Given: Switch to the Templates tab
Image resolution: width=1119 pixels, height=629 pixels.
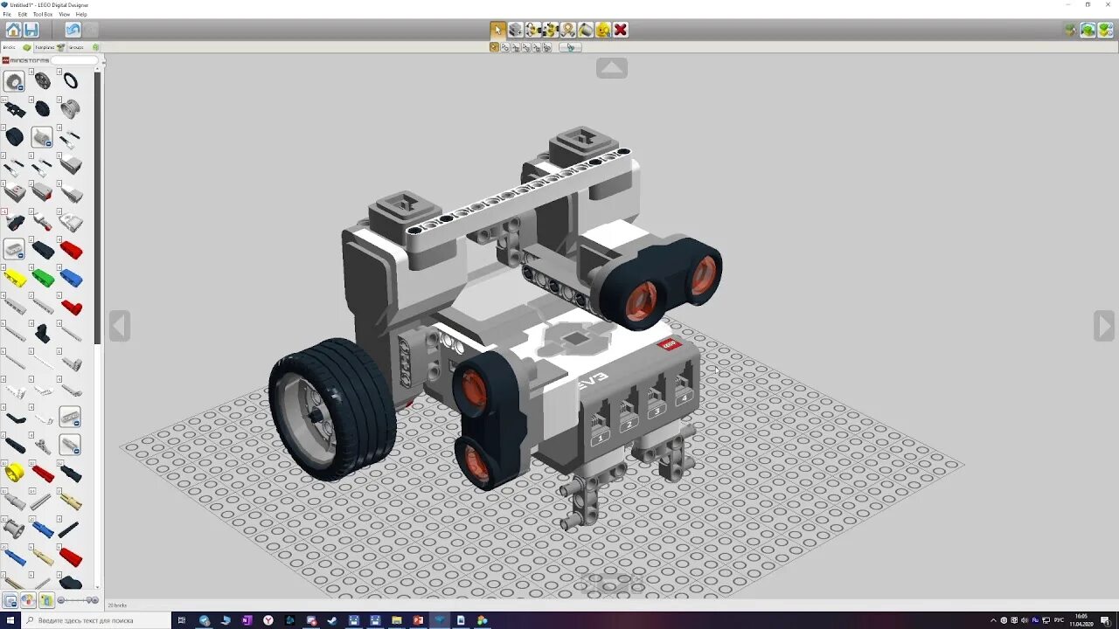Looking at the screenshot, I should pos(49,47).
